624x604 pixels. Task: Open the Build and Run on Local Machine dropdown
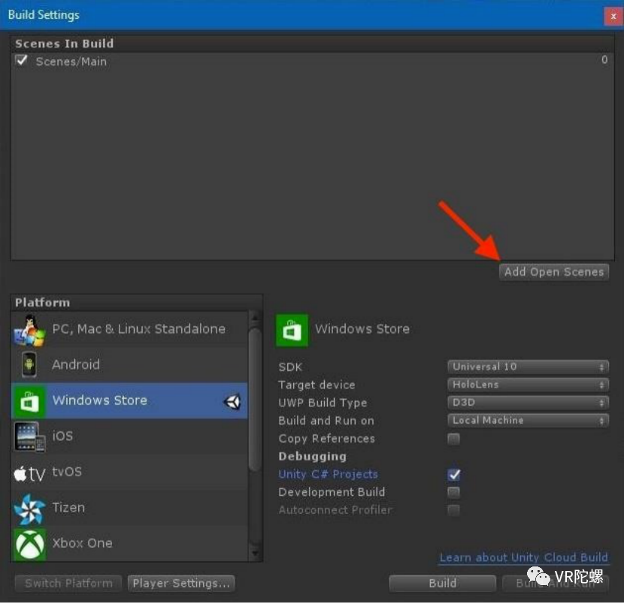coord(528,421)
